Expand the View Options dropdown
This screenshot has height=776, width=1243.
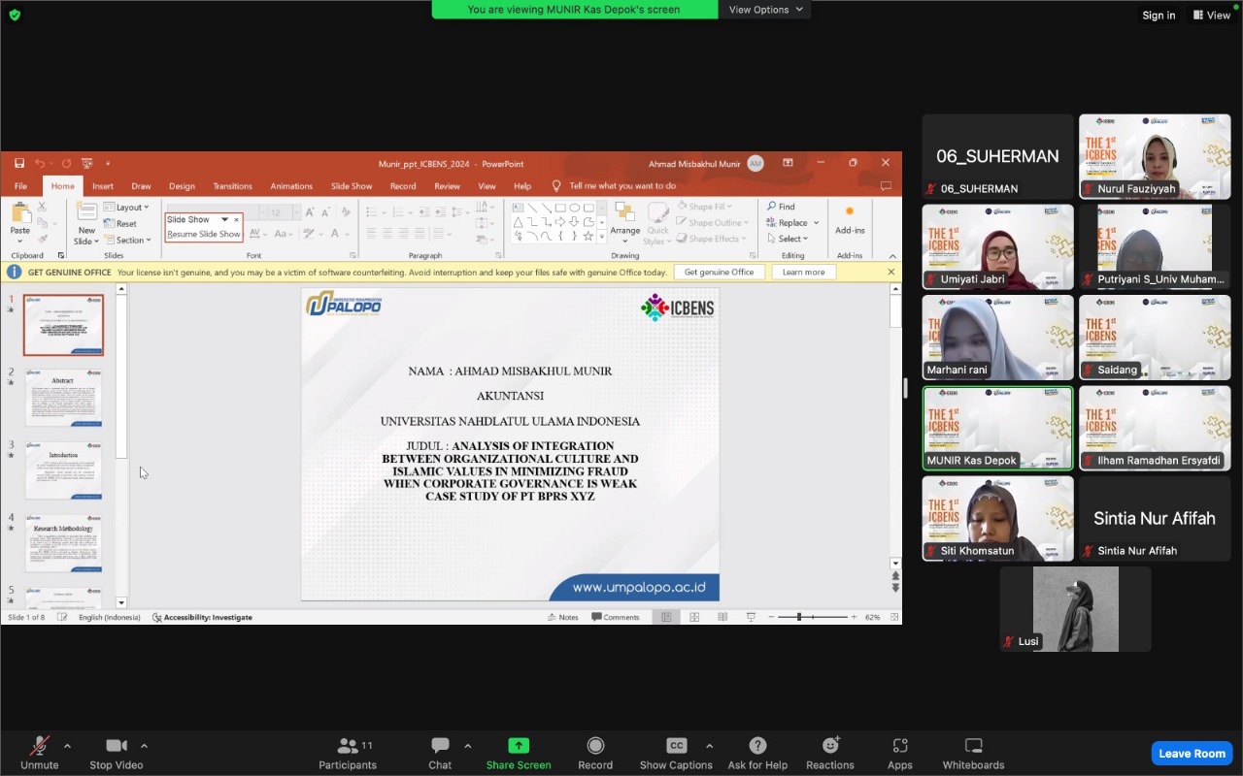tap(765, 10)
